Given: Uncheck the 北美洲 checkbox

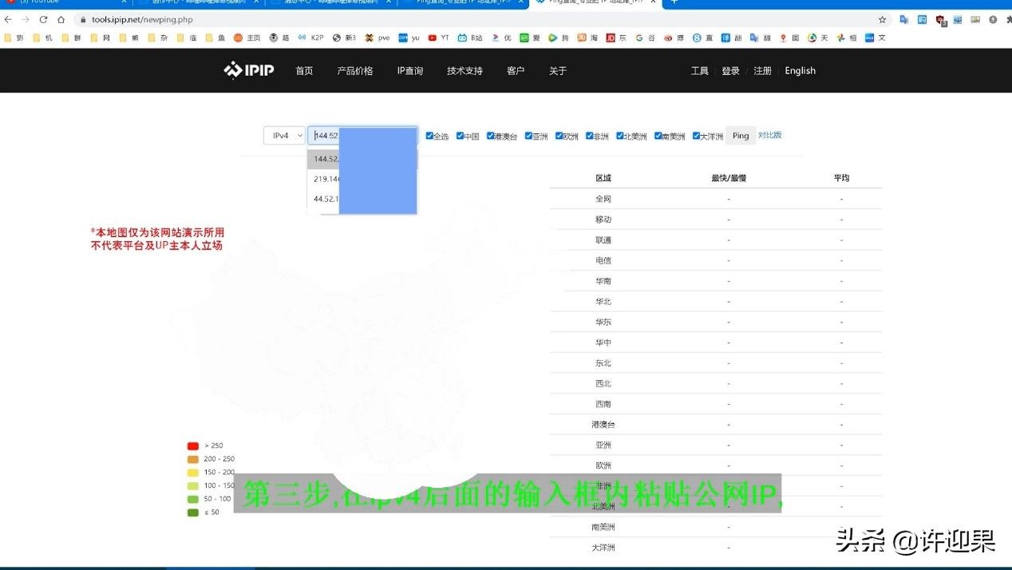Looking at the screenshot, I should tap(619, 136).
